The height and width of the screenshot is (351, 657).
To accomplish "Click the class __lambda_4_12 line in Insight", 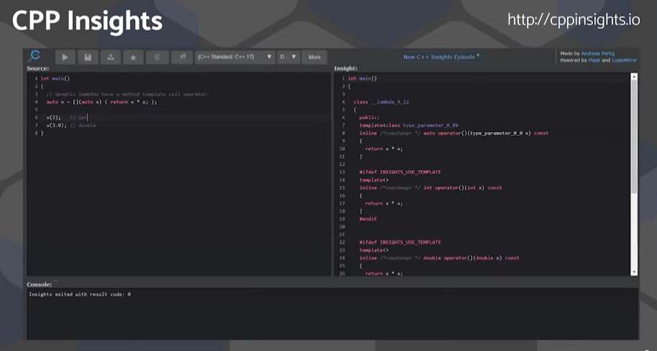I will click(x=381, y=102).
